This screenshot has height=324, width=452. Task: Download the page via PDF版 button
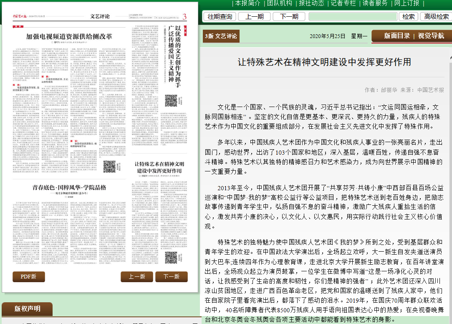(29, 277)
